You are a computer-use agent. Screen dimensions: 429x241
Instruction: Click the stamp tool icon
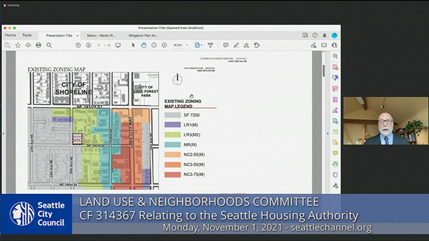point(257,46)
